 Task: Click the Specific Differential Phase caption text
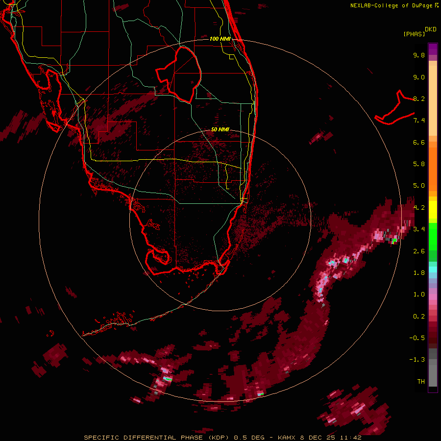point(222,438)
